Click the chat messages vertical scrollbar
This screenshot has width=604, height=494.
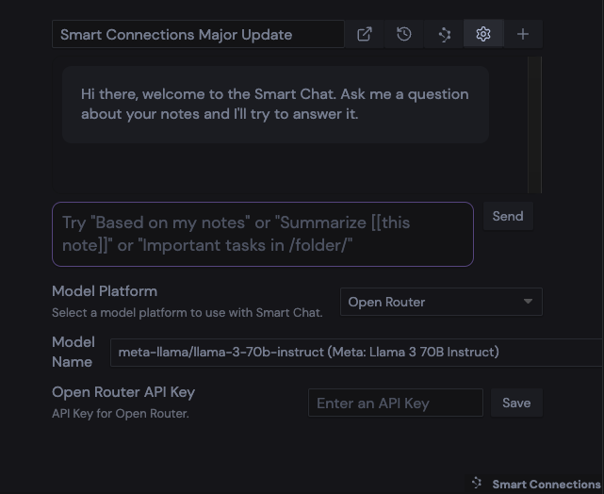pos(534,124)
